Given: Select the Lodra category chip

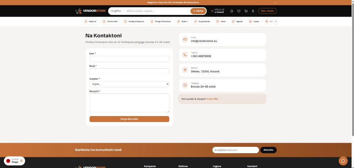Looking at the screenshot, I should click(253, 21).
